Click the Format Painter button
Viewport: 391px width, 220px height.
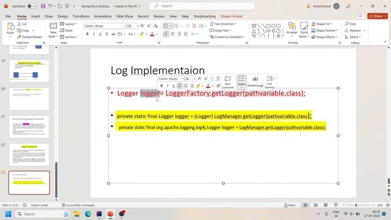(29, 37)
